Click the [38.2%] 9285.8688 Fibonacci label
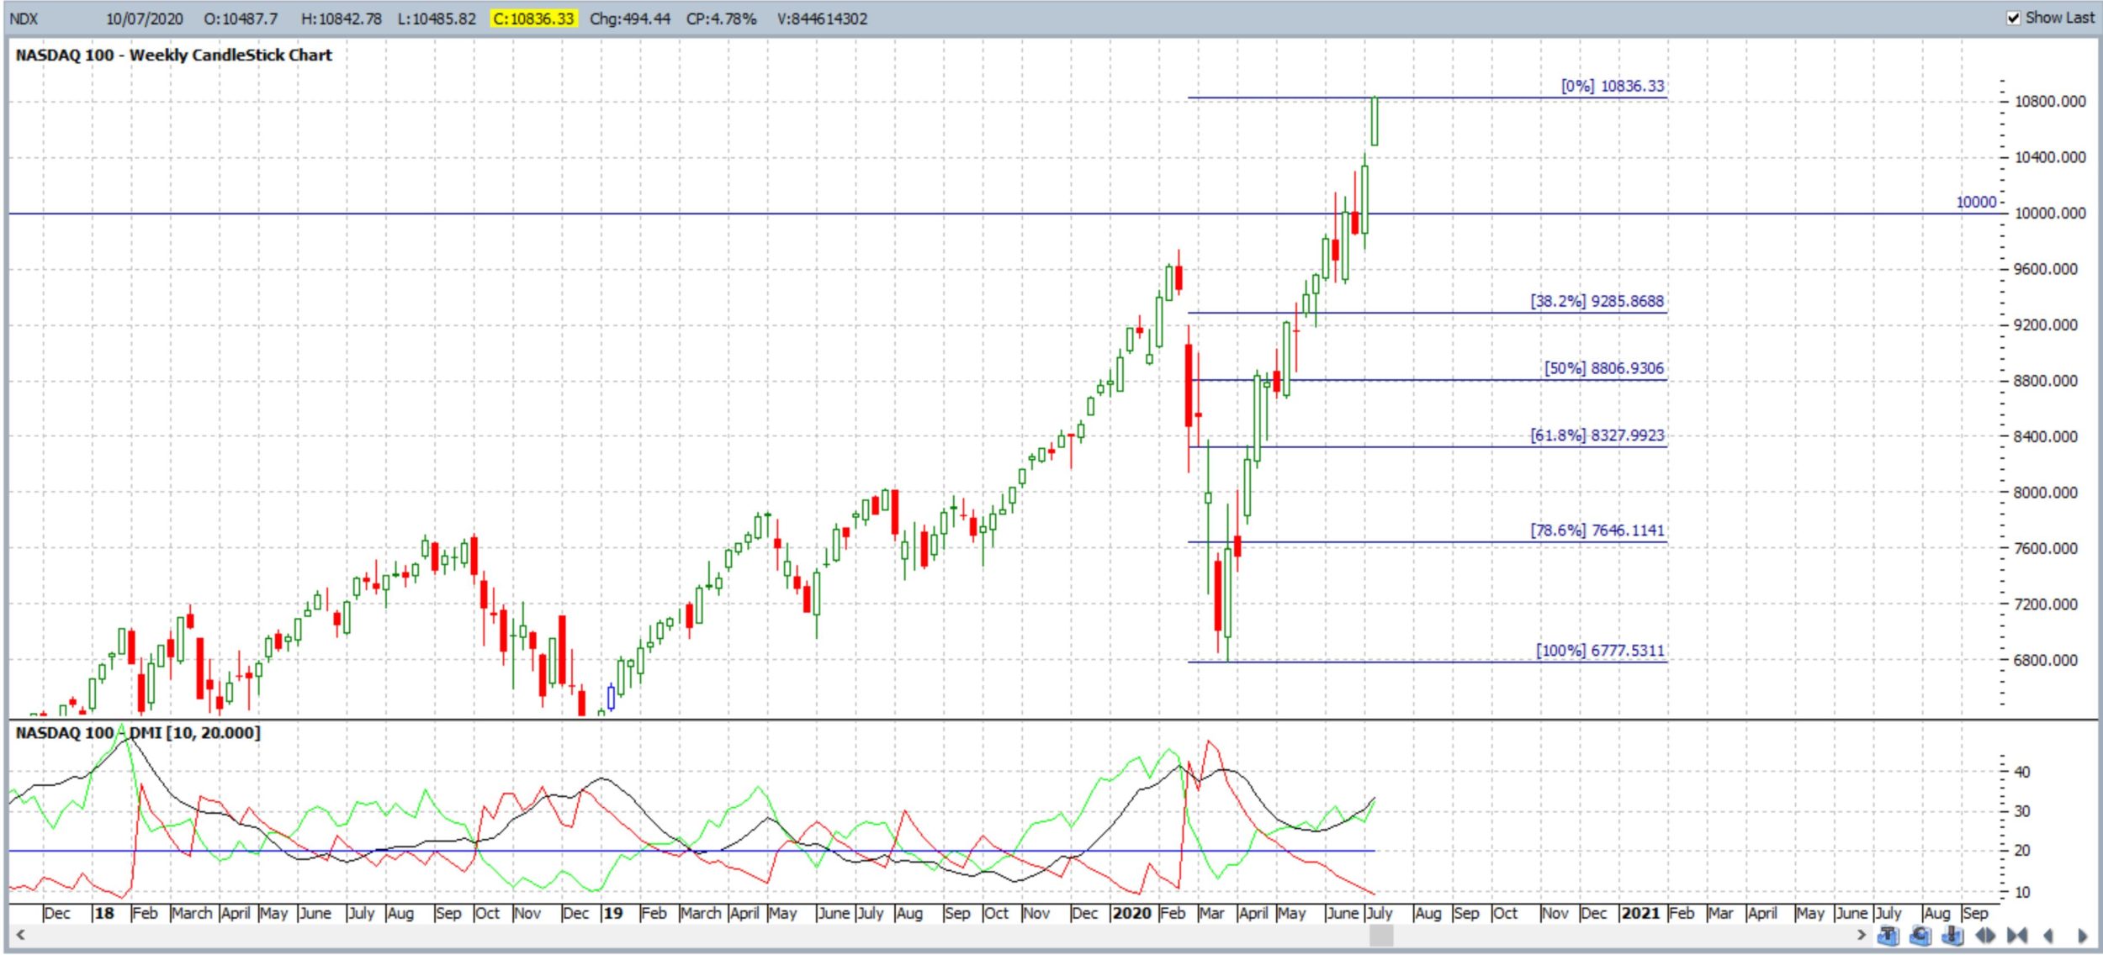The image size is (2103, 955). 1597,301
